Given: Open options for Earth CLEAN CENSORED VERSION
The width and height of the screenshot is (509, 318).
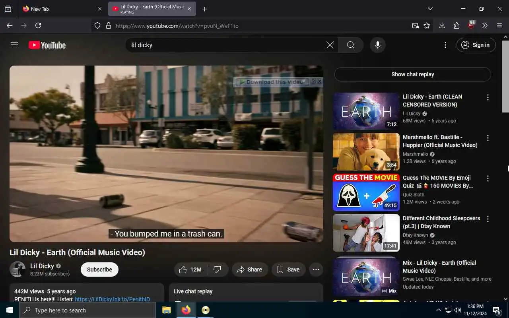Looking at the screenshot, I should click(x=488, y=97).
